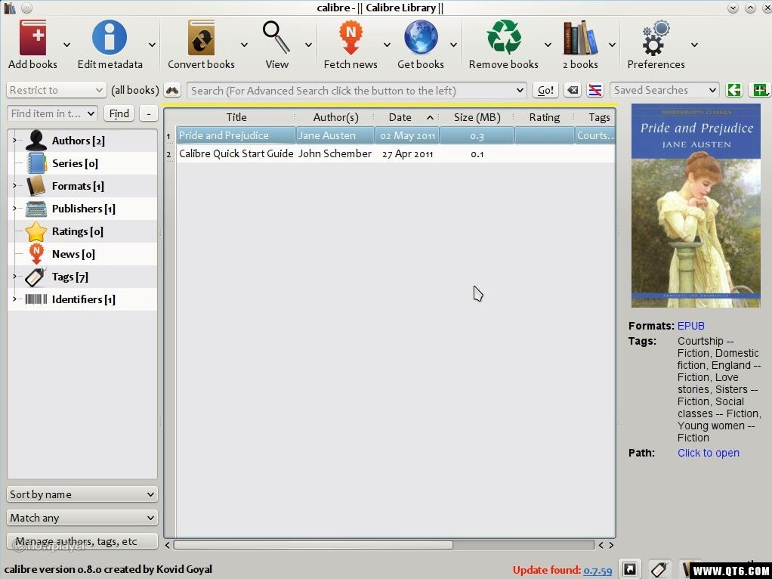Click the Go! search button
Viewport: 772px width, 579px height.
point(545,90)
